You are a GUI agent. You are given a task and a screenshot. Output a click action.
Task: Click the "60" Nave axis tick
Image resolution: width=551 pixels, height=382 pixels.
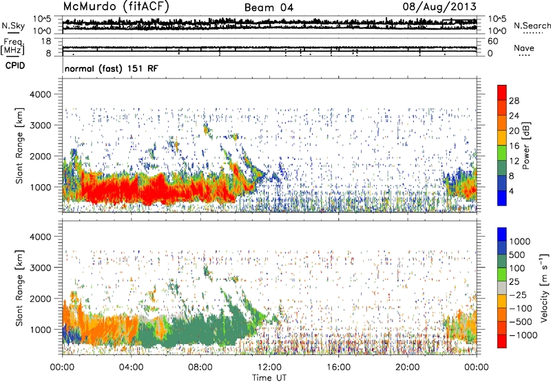492,41
